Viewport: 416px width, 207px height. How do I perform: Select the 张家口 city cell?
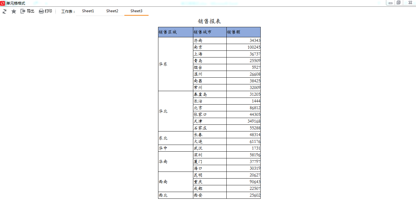(210, 115)
